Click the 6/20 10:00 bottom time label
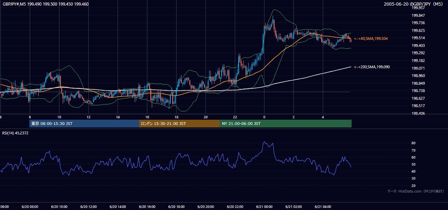448x210 pixels. (x=59, y=207)
